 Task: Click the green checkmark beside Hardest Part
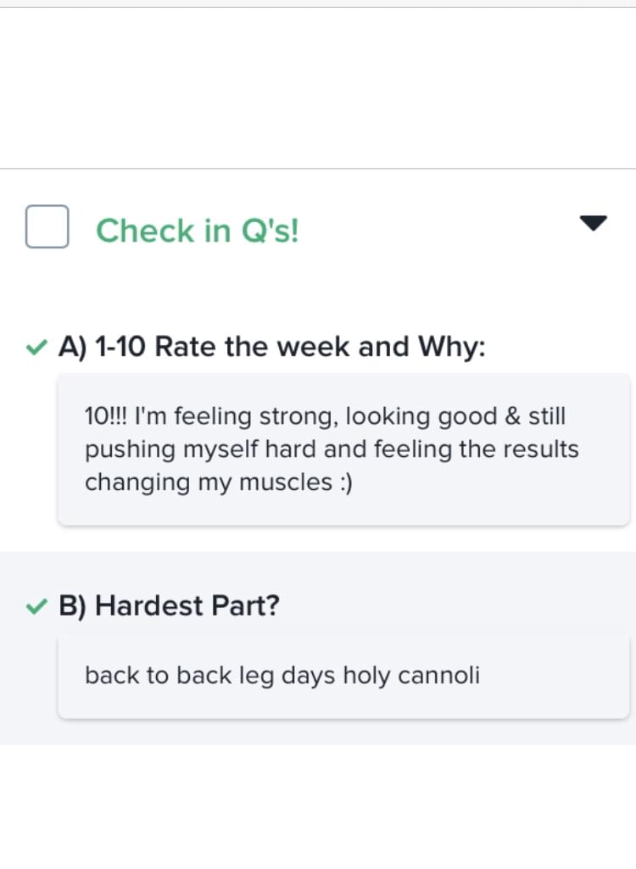[x=36, y=606]
